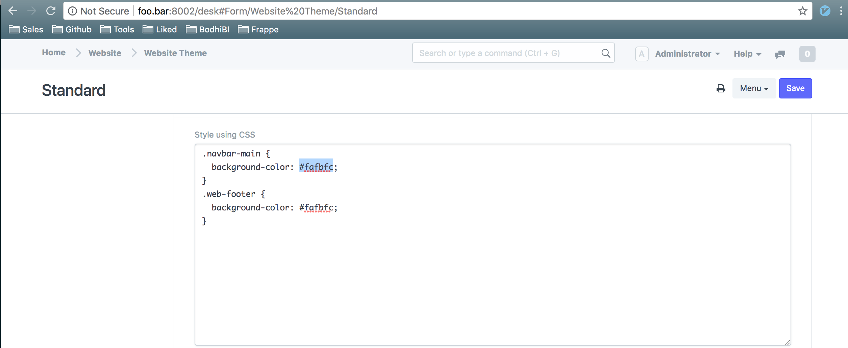Viewport: 848px width, 348px height.
Task: Focus the Search or type a command box
Action: pyautogui.click(x=513, y=53)
